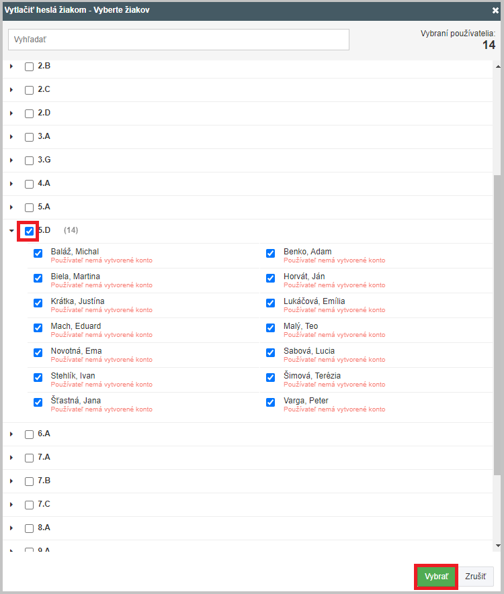
Task: Click scrollbar down arrow in list
Action: [x=497, y=546]
